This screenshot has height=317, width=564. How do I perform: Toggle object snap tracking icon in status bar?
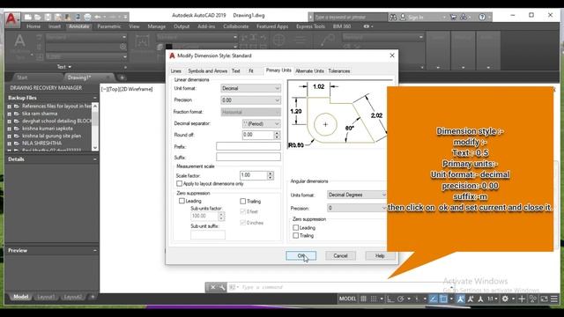click(434, 299)
